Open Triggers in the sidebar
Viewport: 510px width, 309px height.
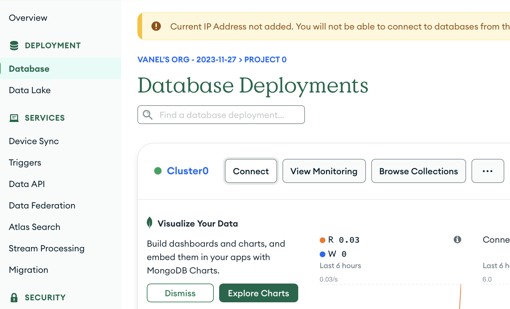click(x=25, y=163)
